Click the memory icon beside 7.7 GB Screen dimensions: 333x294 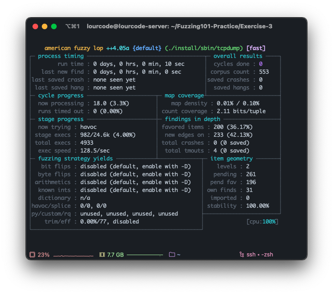coord(102,255)
